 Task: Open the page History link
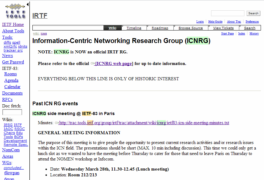[254, 34]
